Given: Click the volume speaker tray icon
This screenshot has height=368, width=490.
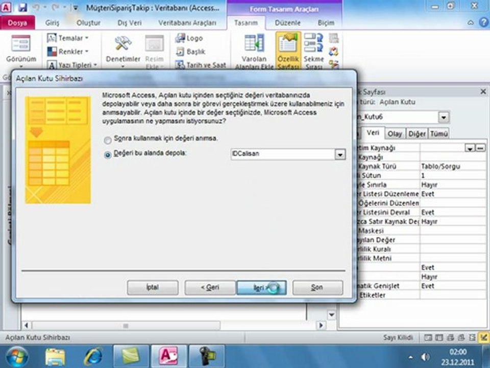Looking at the screenshot, I should click(x=425, y=357).
